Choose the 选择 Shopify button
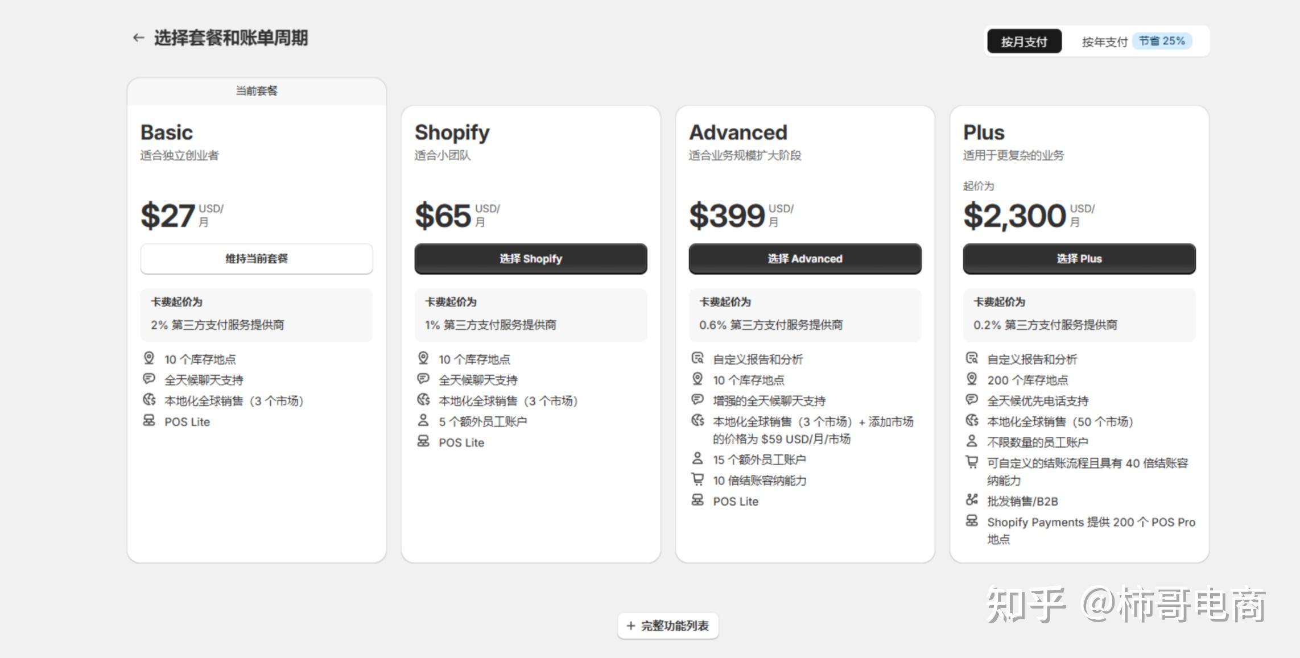The image size is (1300, 658). [x=531, y=259]
